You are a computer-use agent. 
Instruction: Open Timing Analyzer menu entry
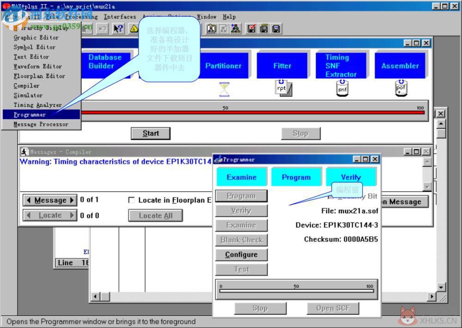[41, 105]
